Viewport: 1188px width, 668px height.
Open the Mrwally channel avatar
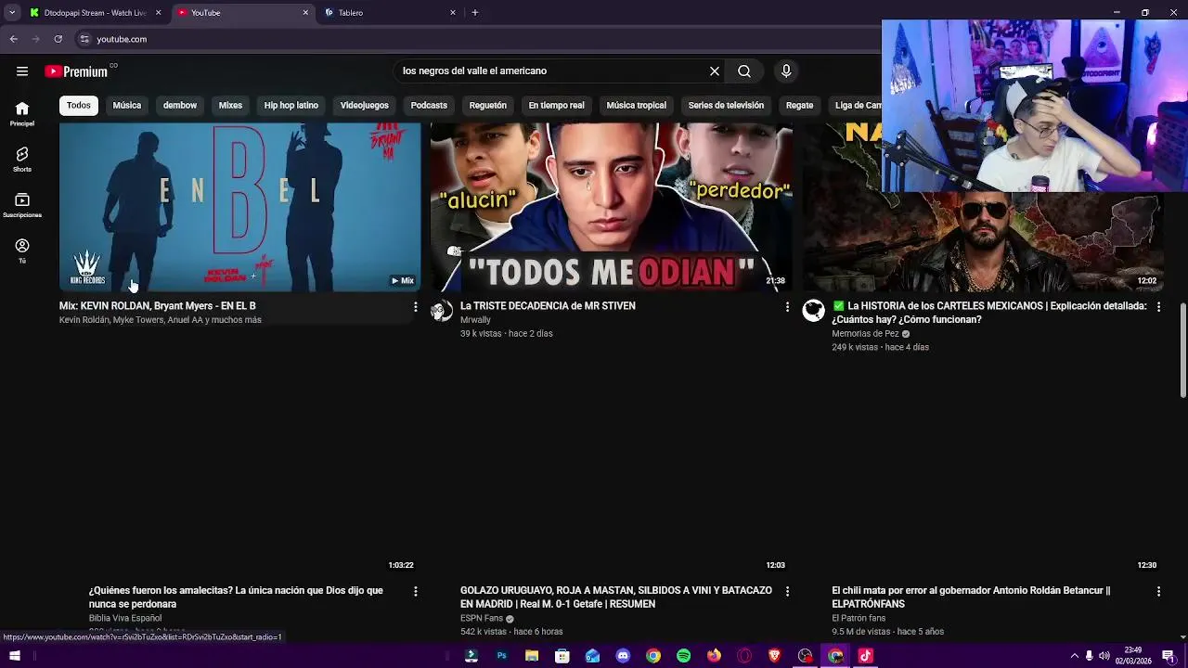click(442, 311)
